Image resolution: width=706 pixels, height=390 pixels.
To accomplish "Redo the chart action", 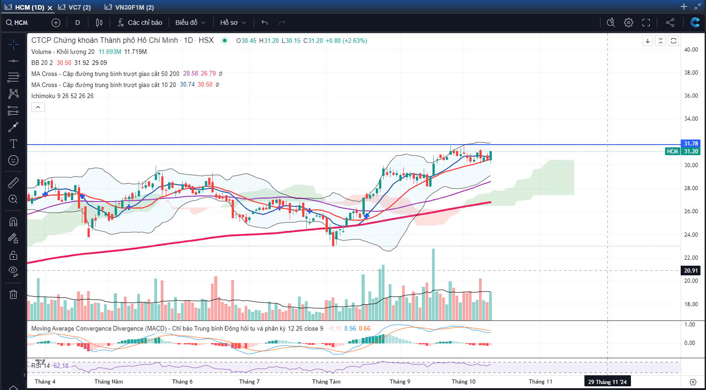I will [x=282, y=23].
